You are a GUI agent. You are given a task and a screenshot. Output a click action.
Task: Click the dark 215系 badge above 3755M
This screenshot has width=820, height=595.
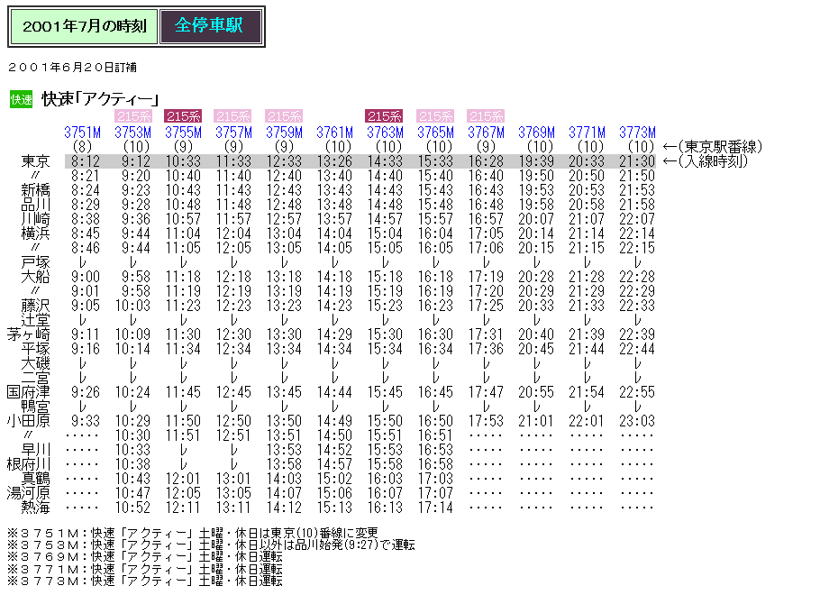(184, 116)
